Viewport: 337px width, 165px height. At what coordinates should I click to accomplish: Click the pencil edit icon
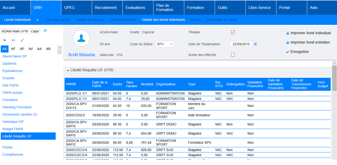[x=22, y=40]
